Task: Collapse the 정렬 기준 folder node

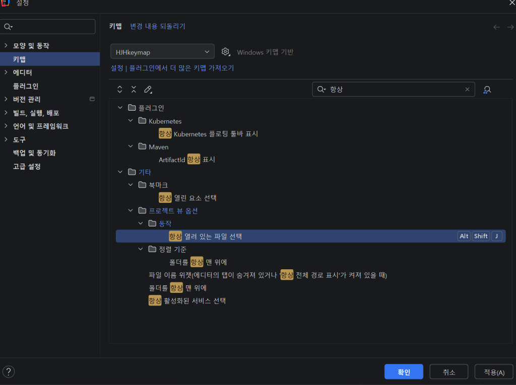Action: (141, 249)
